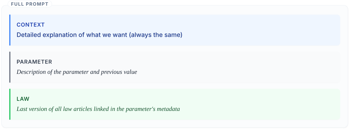
Task: Click outer container margin below LAW card
Action: (x=175, y=124)
